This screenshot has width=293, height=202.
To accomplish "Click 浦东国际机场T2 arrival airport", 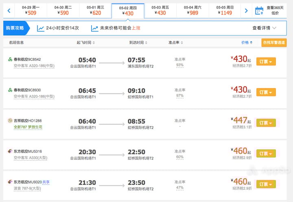I will tap(141, 67).
